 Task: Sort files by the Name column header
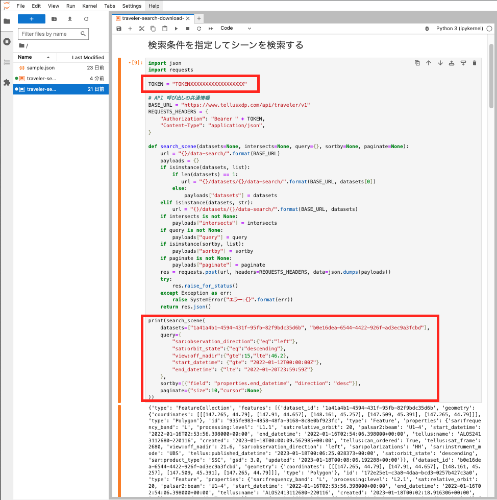(34, 57)
